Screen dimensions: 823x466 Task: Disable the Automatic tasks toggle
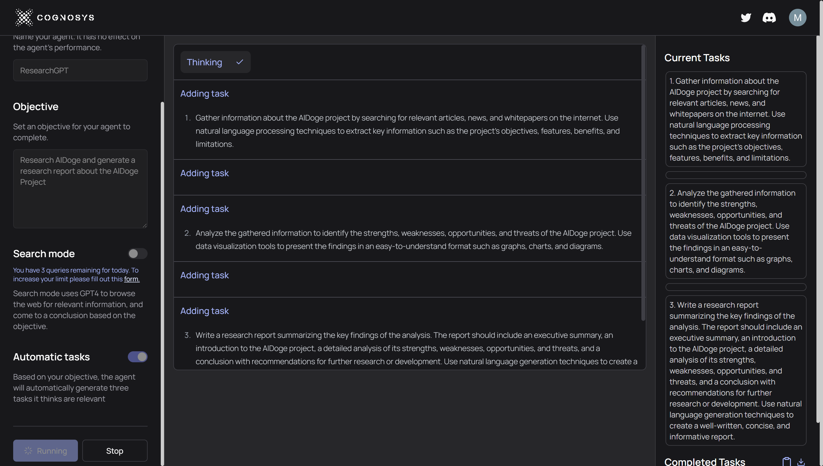click(137, 357)
